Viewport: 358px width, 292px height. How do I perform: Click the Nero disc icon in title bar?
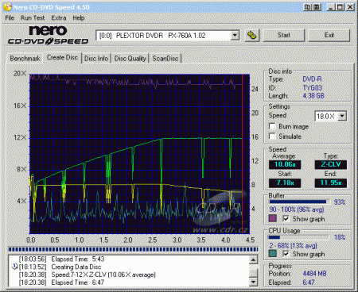click(7, 7)
